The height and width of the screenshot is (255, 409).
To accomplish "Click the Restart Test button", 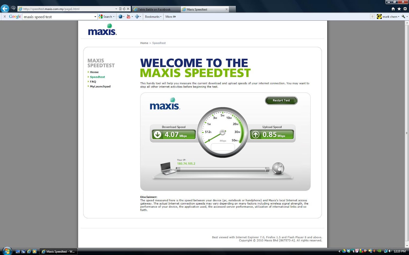I will (281, 100).
